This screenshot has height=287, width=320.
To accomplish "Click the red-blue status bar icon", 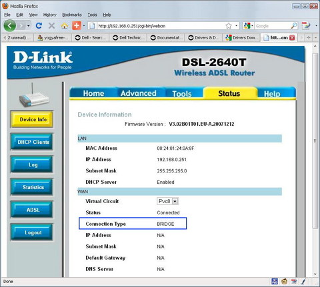I will (x=294, y=282).
